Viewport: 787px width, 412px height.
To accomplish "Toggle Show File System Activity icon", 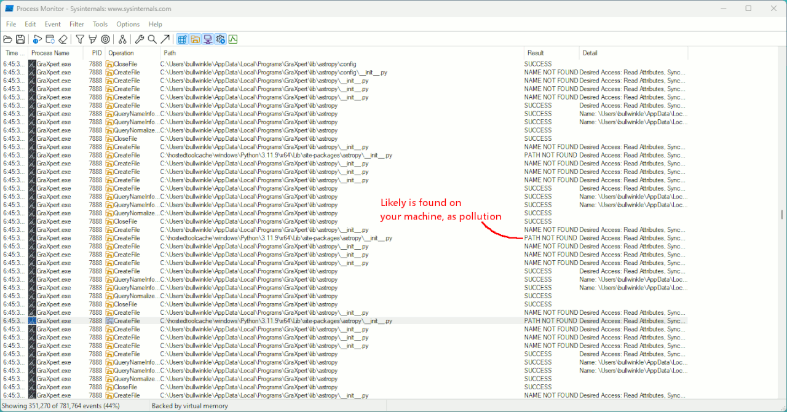I will (195, 39).
